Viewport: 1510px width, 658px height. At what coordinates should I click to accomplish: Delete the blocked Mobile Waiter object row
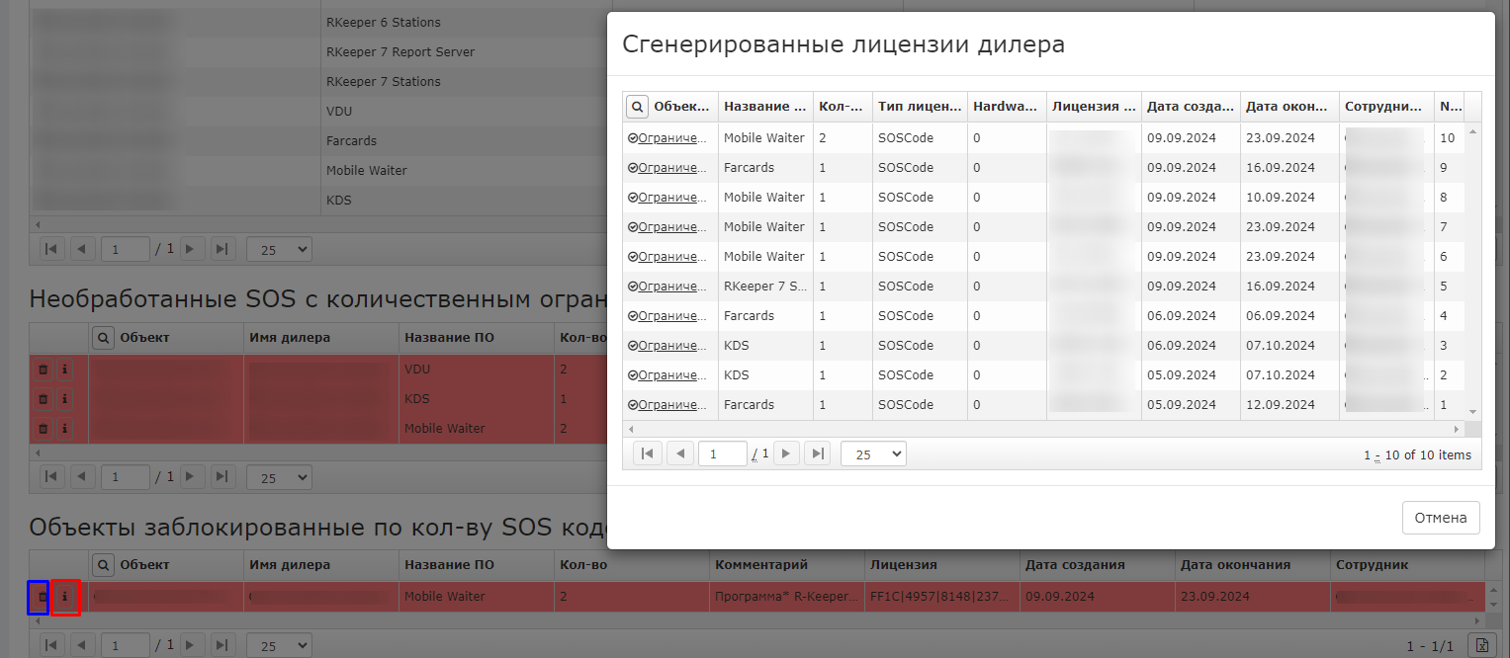[x=40, y=597]
